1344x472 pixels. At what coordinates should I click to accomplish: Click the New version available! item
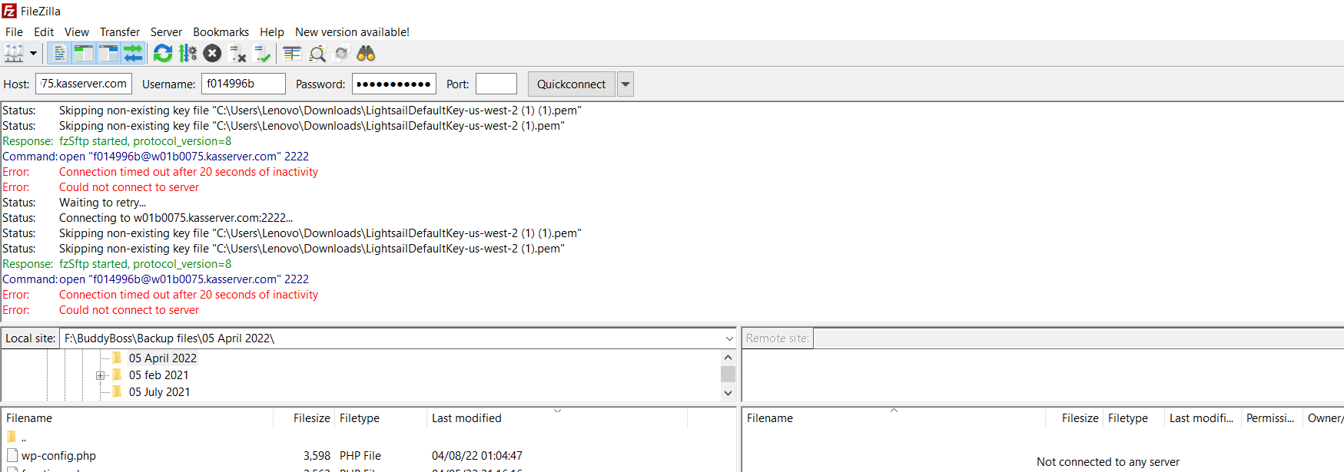(x=352, y=32)
